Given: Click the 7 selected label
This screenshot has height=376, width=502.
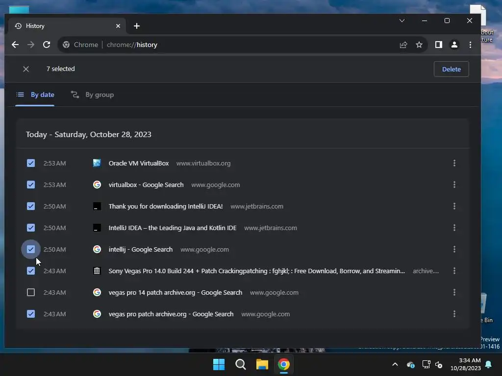Looking at the screenshot, I should click(60, 69).
